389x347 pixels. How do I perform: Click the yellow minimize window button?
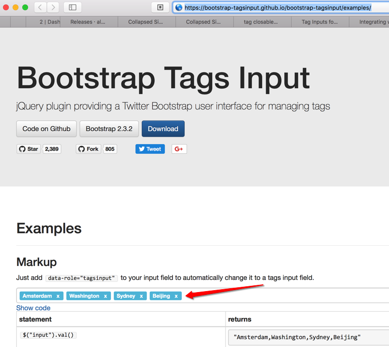point(15,7)
